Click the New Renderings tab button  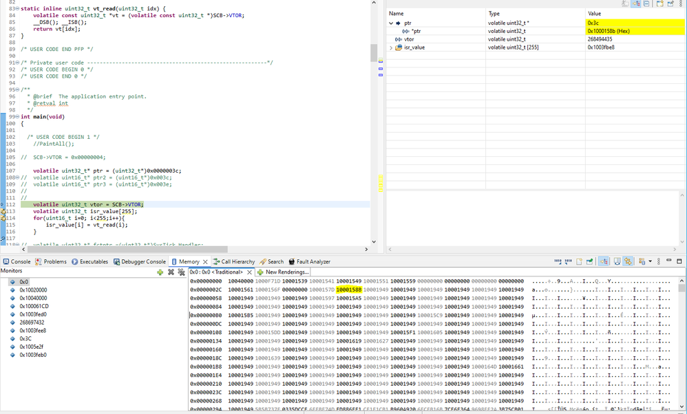pos(282,272)
